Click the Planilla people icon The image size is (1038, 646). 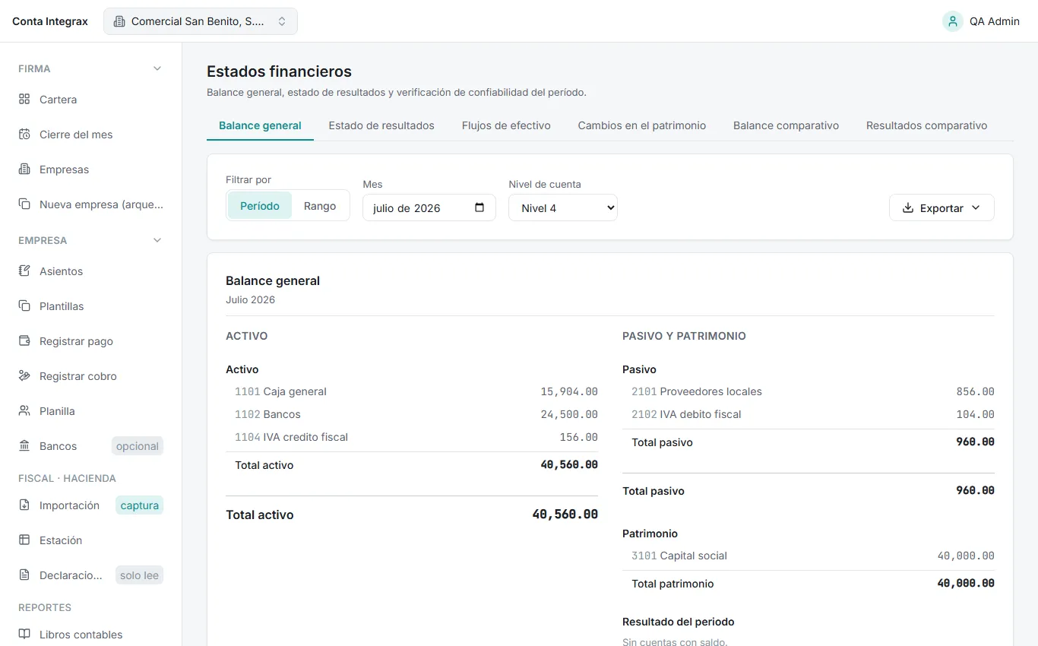tap(24, 411)
